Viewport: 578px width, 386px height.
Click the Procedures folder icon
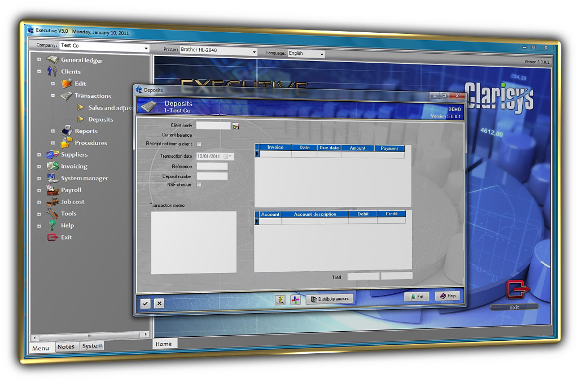tap(67, 142)
